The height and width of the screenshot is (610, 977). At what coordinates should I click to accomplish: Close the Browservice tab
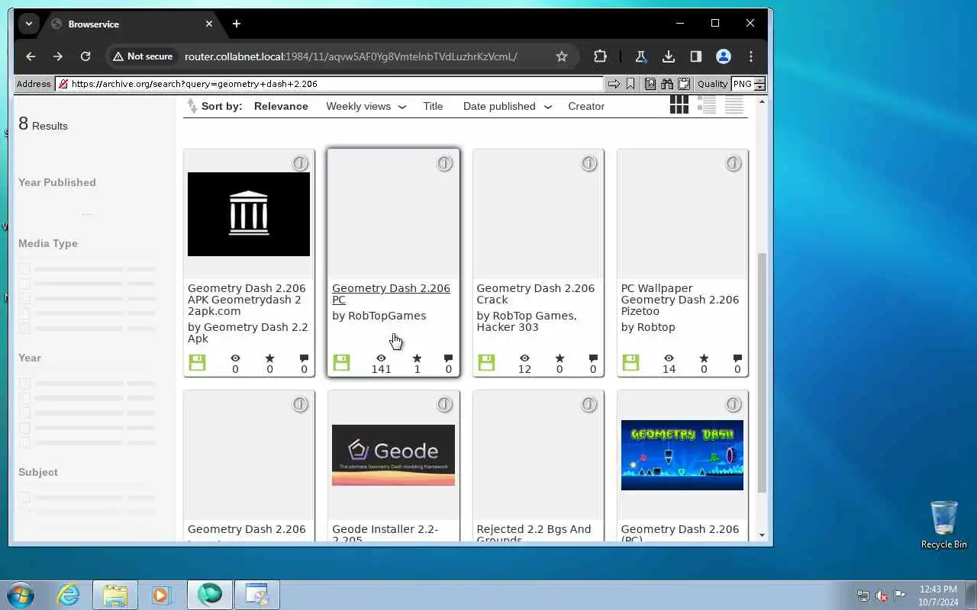pos(209,24)
